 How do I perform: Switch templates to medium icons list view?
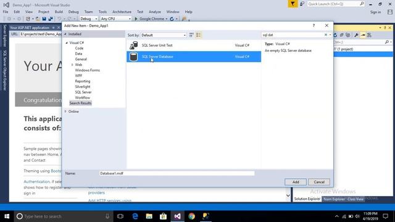point(199,35)
